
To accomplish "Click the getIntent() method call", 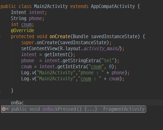I will tap(59, 55).
